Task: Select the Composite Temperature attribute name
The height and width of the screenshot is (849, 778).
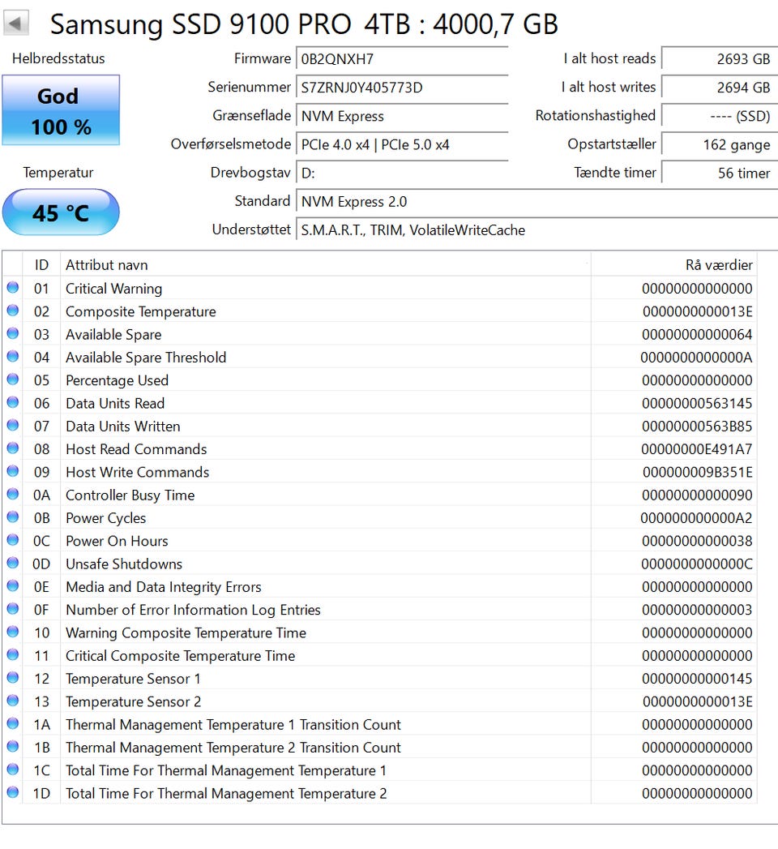Action: tap(141, 312)
